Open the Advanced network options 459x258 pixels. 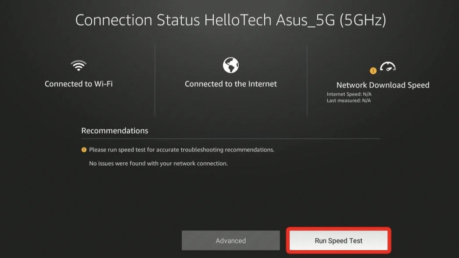coord(231,240)
